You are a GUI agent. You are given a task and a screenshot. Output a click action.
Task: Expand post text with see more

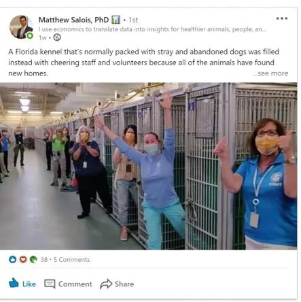click(x=270, y=73)
